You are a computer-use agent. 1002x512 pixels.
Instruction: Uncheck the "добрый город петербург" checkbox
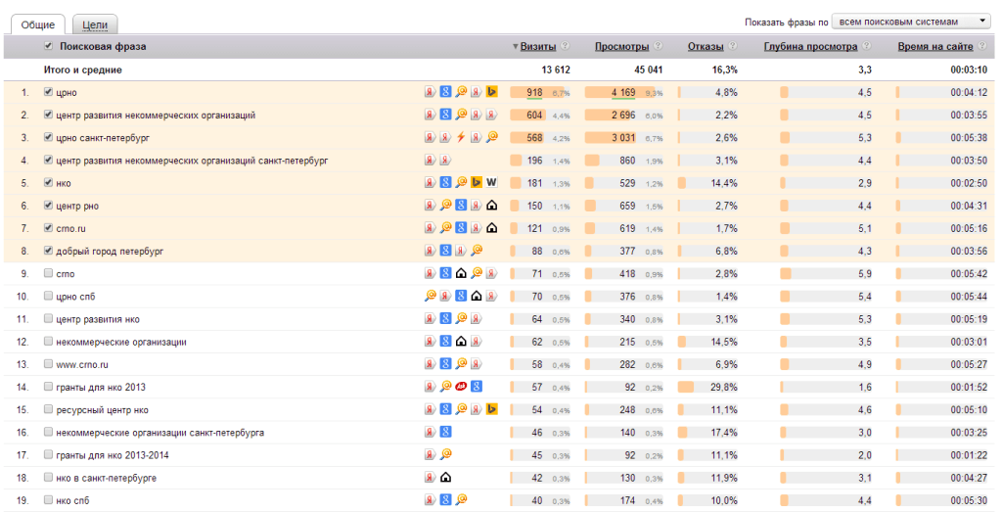(49, 251)
